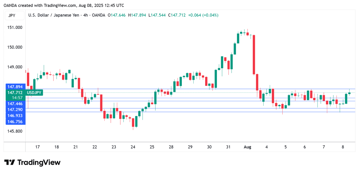Select the 147.290 price level label
This screenshot has height=173, width=359.
click(15, 110)
